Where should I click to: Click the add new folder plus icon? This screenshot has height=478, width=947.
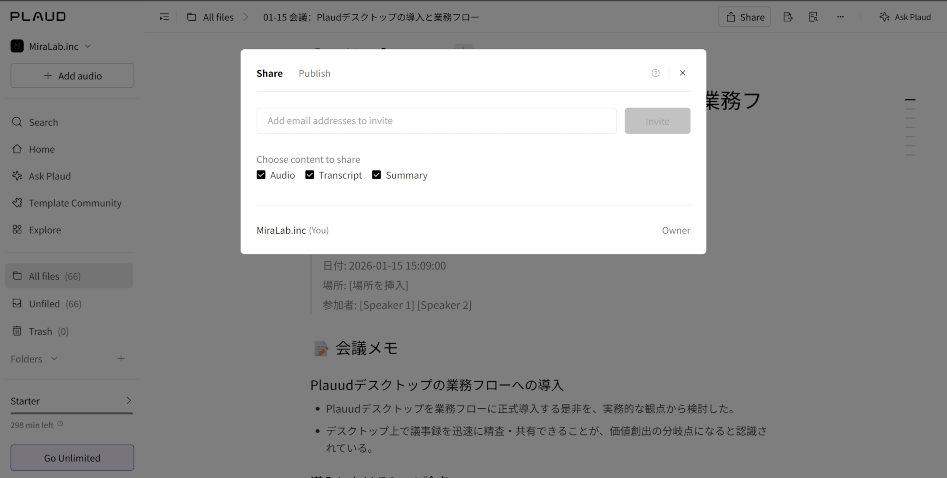click(x=121, y=359)
